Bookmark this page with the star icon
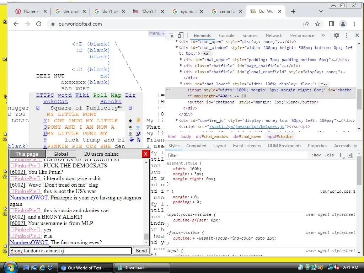This screenshot has height=273, width=364. click(x=317, y=24)
